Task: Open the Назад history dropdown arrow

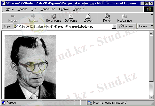Action: tap(23, 18)
